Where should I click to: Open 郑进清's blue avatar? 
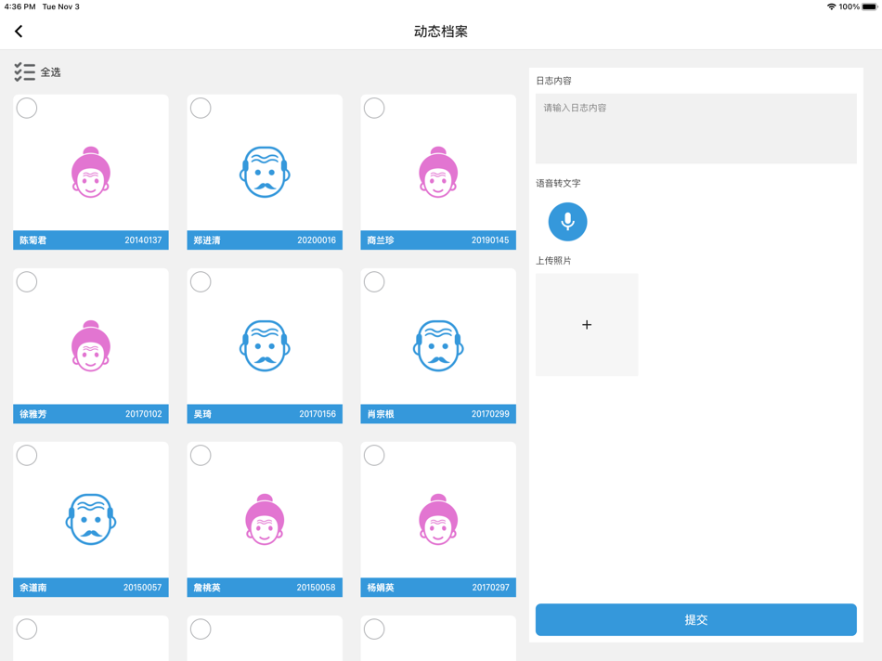(265, 172)
